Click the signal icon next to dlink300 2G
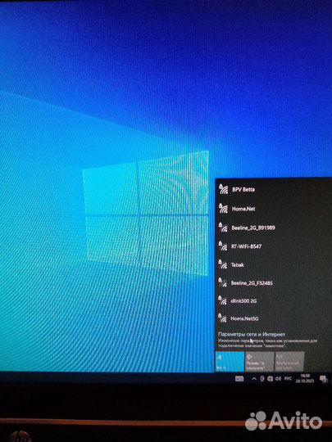 [222, 300]
